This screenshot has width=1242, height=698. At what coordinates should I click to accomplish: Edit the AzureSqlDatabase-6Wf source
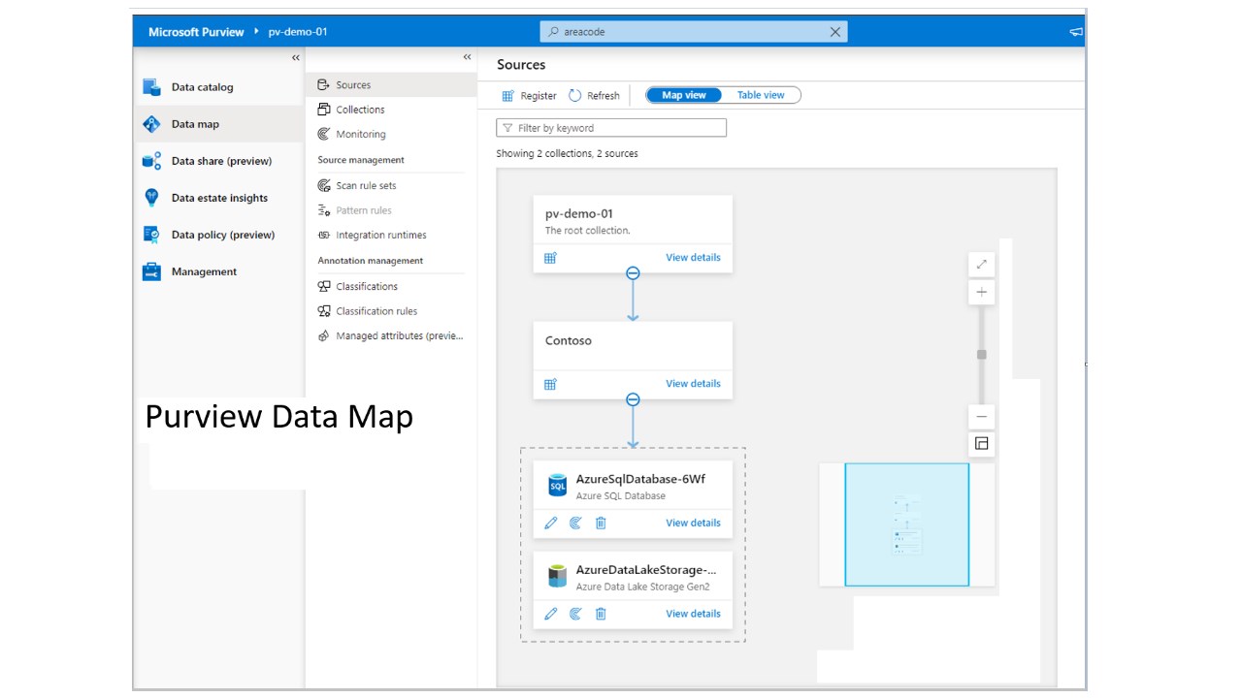[x=551, y=523]
